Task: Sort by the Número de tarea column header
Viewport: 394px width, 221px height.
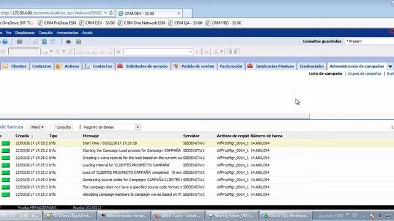Action: coord(267,136)
